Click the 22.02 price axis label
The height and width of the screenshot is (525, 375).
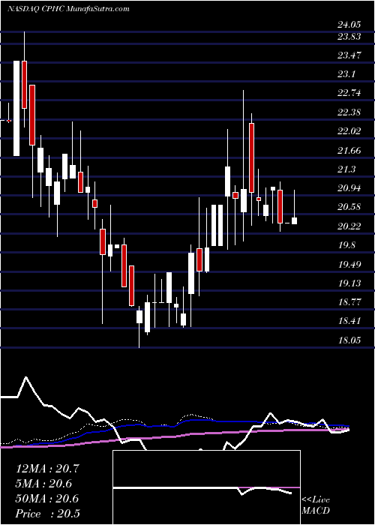(x=349, y=131)
